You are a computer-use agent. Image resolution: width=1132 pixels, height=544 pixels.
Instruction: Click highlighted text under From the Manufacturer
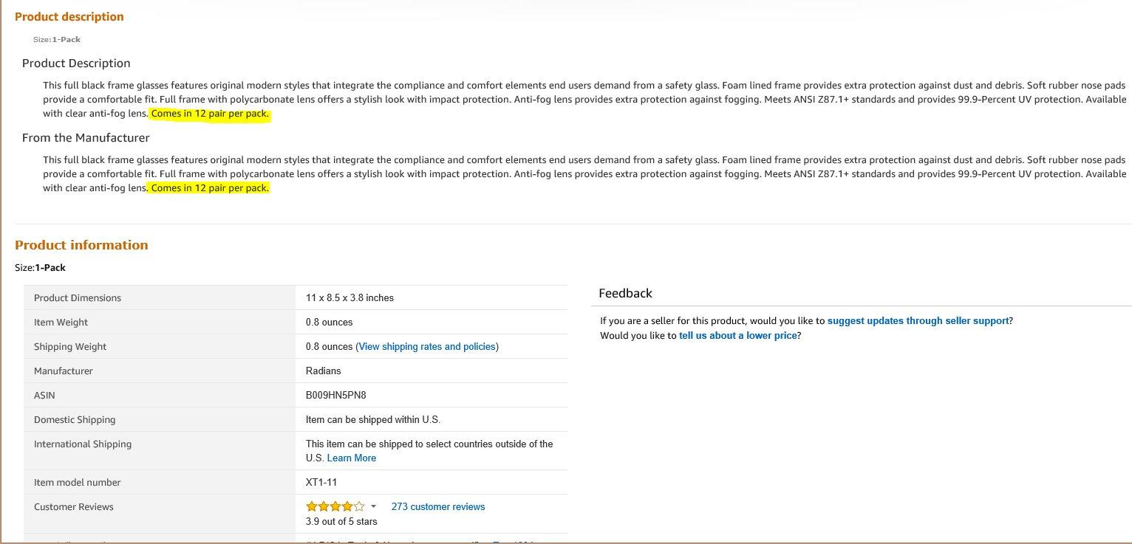tap(210, 187)
